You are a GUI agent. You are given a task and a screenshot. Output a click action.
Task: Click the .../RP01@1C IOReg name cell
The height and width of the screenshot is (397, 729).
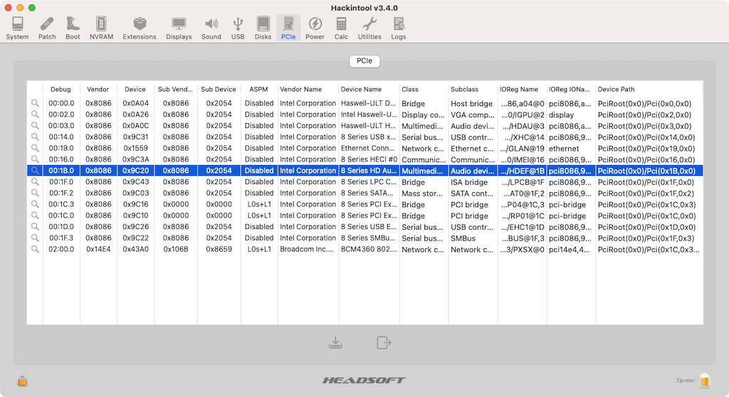(x=522, y=216)
